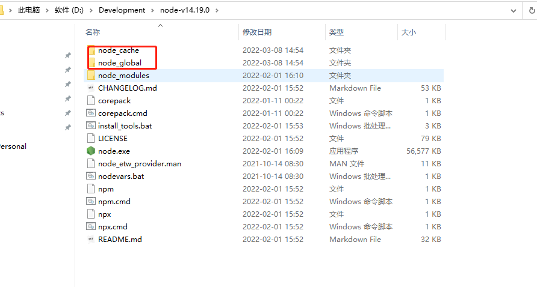Image resolution: width=537 pixels, height=287 pixels.
Task: Expand the chevron after 此电脑 in breadcrumb
Action: (x=48, y=10)
